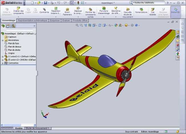
Task: Expand the Fonctions d'assemblage dropdown arrow
Action: [104, 17]
